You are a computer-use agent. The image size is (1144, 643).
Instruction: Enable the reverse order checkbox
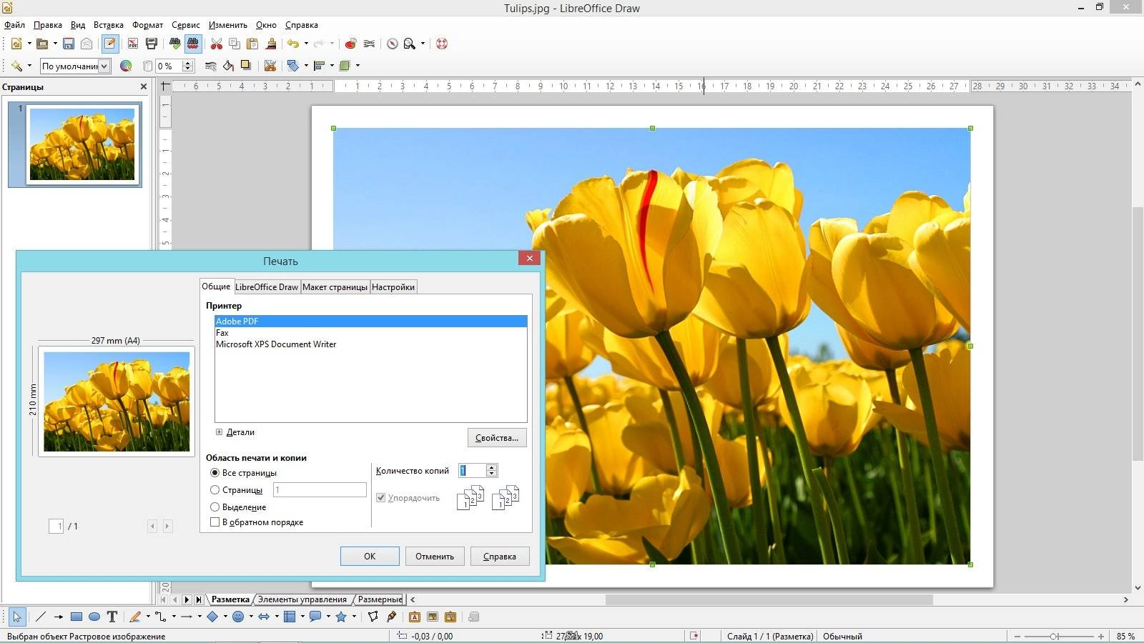[x=214, y=522]
